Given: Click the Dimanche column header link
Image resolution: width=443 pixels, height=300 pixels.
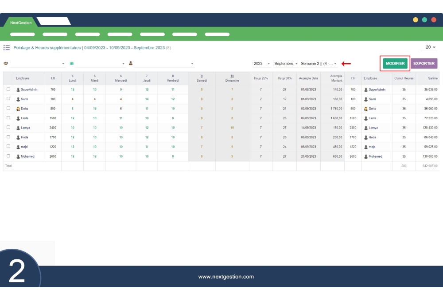Looking at the screenshot, I should (232, 80).
